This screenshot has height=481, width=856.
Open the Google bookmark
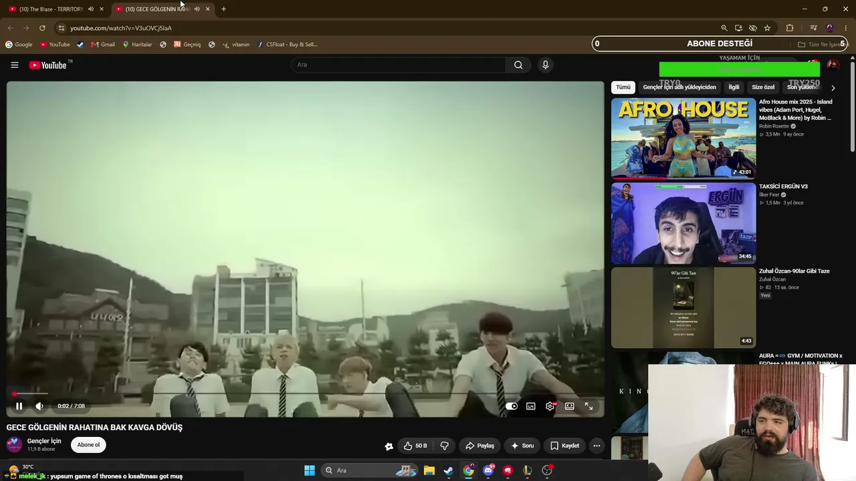19,45
